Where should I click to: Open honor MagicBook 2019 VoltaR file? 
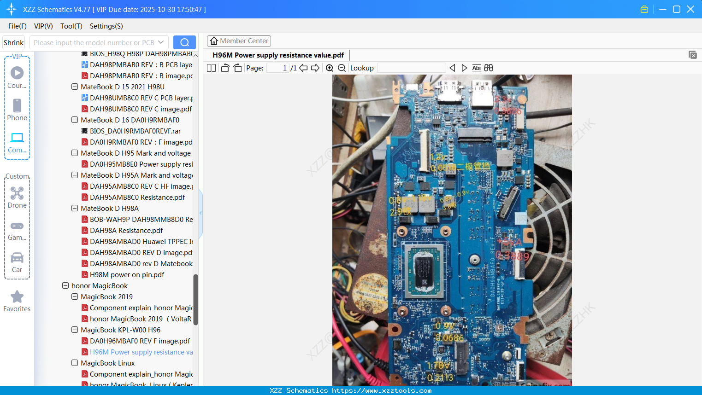pyautogui.click(x=137, y=319)
